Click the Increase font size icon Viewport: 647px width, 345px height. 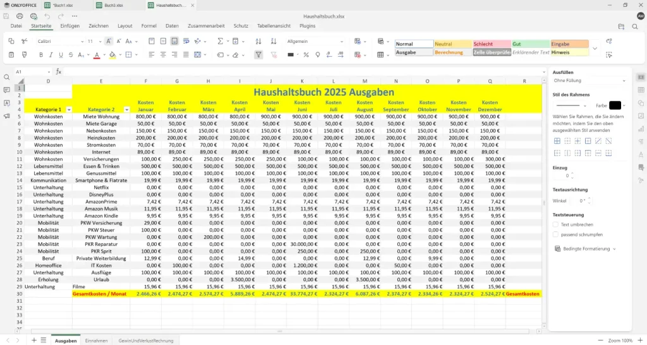109,41
